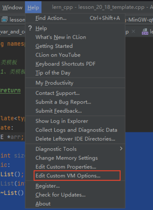Open My Productivity

pos(75,83)
